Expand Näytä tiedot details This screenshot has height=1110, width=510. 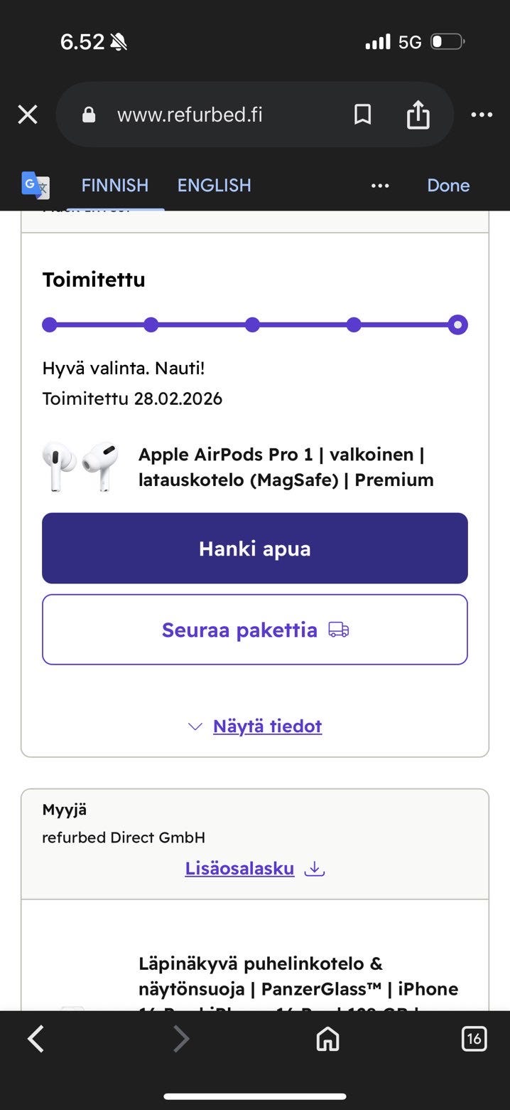(x=266, y=726)
